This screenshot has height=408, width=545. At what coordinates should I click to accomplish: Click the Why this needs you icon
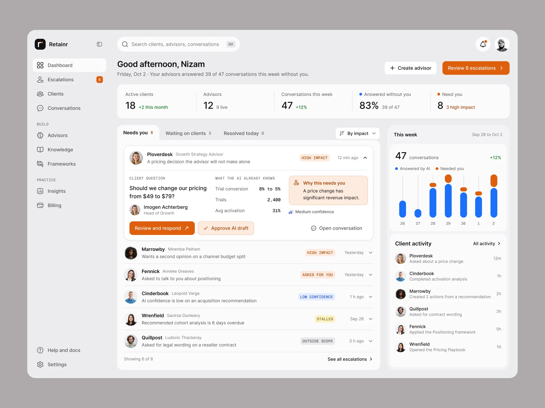(296, 183)
